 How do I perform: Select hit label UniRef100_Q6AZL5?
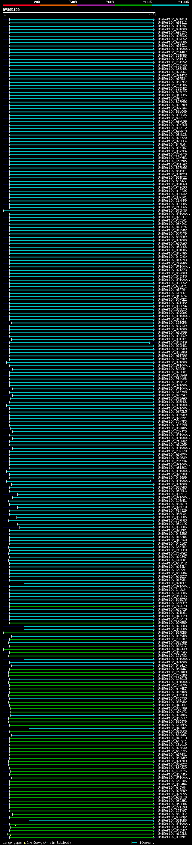click(x=172, y=412)
